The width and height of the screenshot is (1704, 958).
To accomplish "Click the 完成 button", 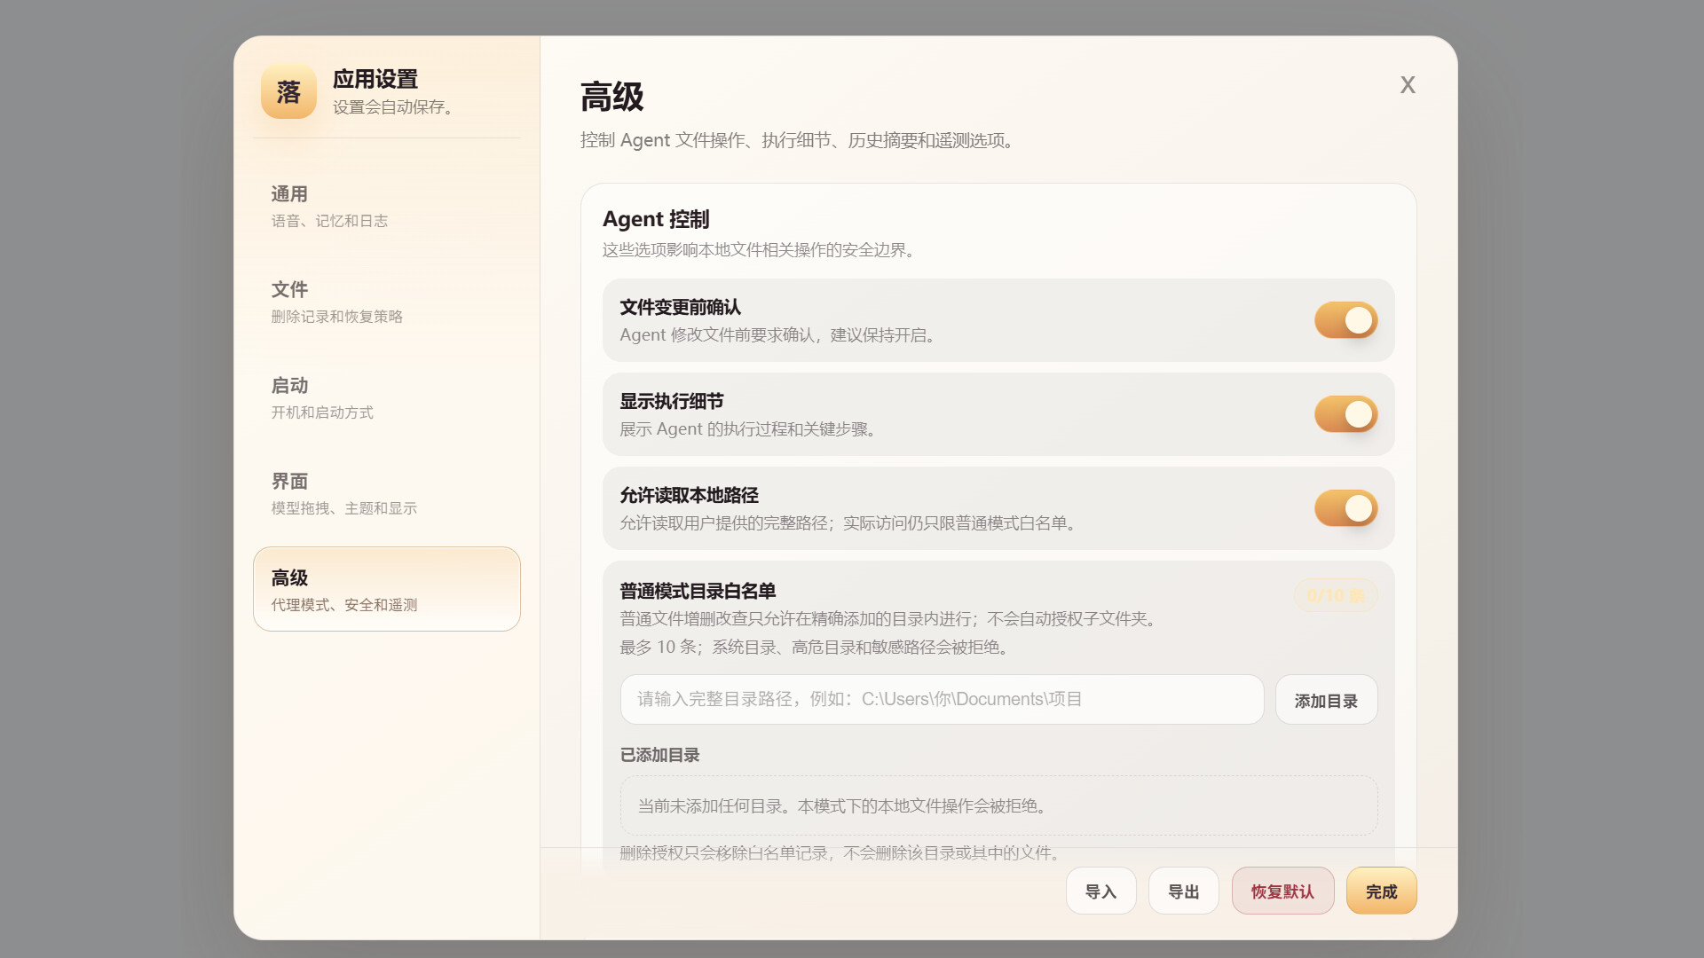I will click(1381, 891).
